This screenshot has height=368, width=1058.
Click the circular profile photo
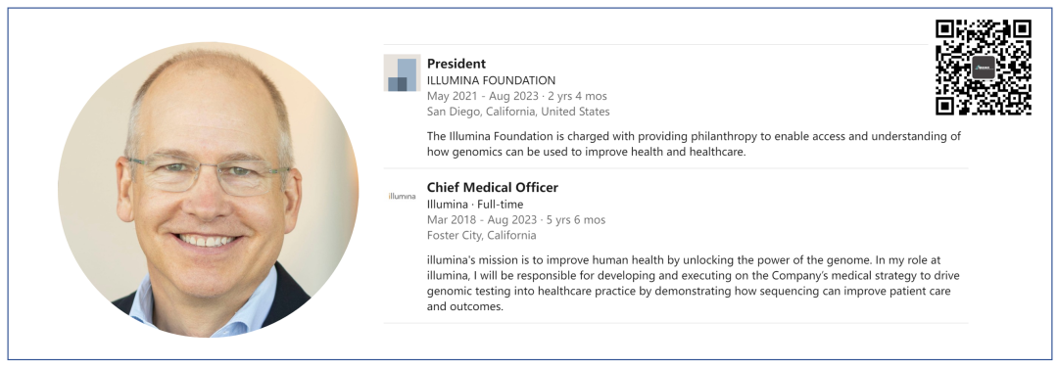[x=209, y=190]
